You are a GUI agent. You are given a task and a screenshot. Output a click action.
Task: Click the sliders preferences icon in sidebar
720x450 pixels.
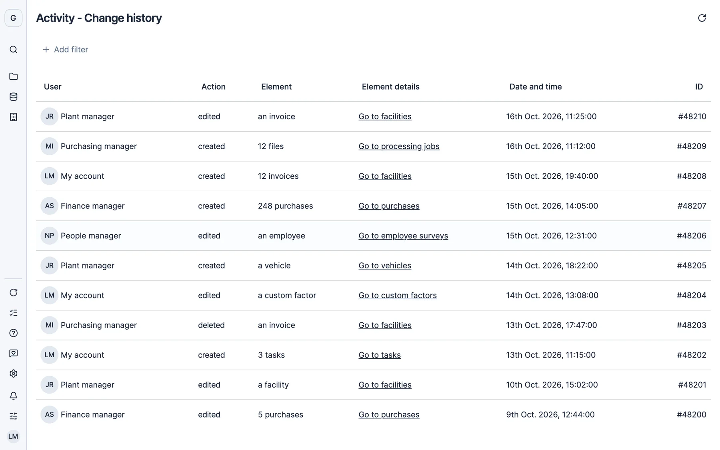[x=13, y=416]
